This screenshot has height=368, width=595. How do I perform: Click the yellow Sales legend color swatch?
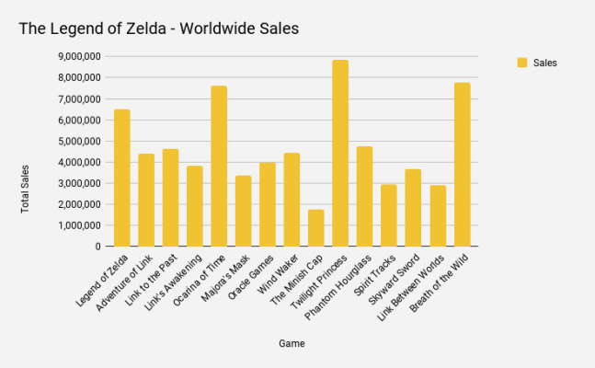coord(521,63)
